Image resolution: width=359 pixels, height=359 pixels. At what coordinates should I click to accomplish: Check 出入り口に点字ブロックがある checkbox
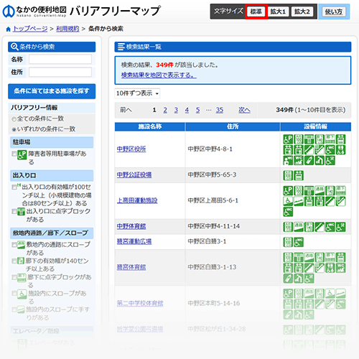click(14, 211)
